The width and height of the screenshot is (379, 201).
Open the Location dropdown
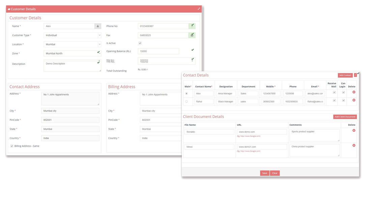point(99,44)
